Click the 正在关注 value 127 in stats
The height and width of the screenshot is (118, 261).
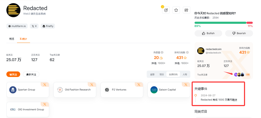point(34,60)
